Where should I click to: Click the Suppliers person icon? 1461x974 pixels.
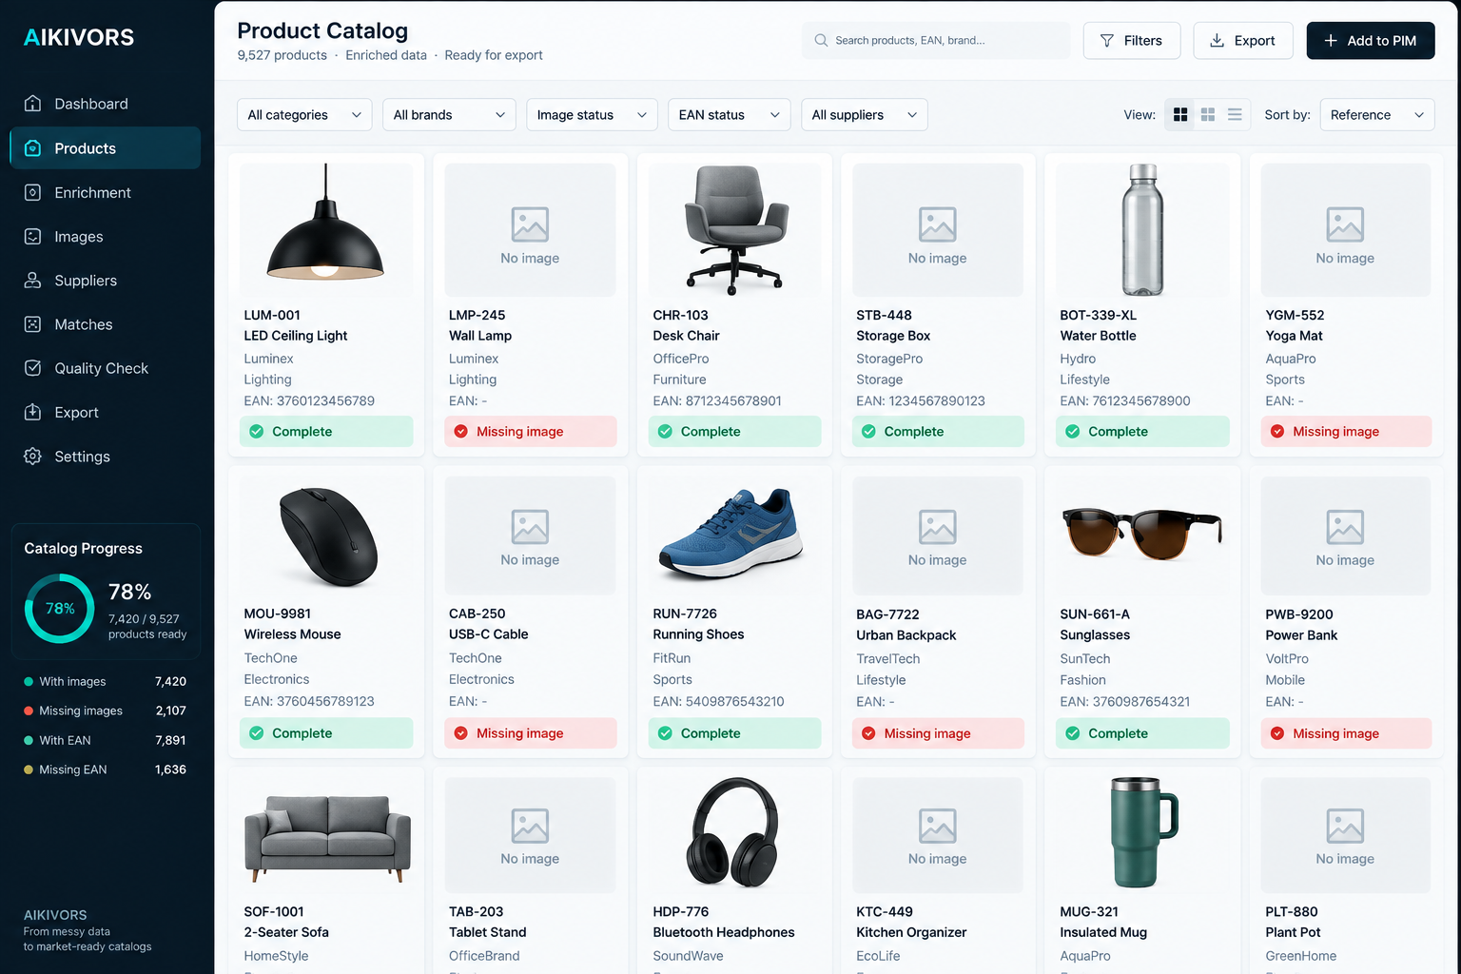pyautogui.click(x=32, y=281)
